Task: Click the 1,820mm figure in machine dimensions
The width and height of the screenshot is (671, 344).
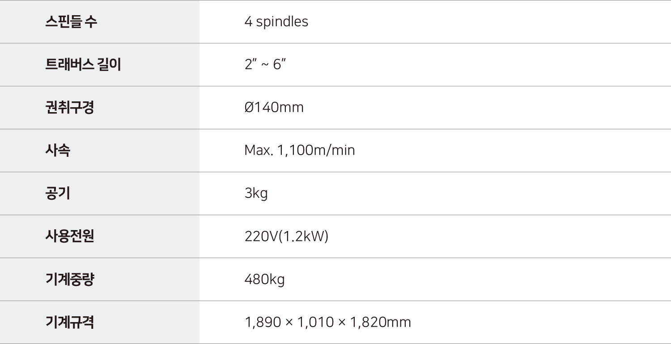Action: coord(381,322)
